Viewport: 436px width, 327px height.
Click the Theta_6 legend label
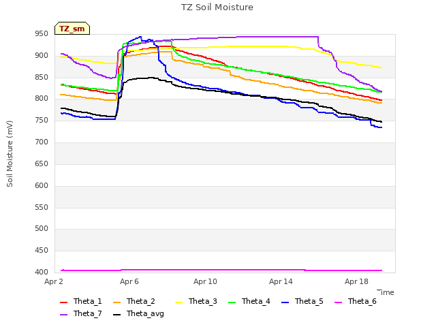point(362,301)
